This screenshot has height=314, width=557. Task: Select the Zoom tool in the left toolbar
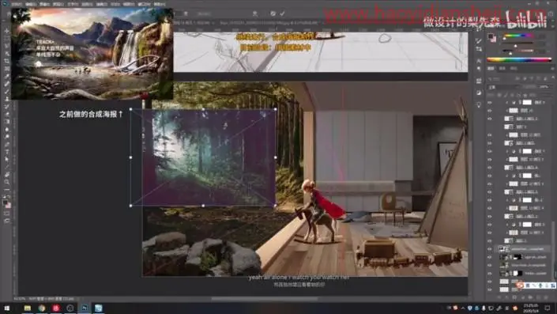[x=7, y=182]
